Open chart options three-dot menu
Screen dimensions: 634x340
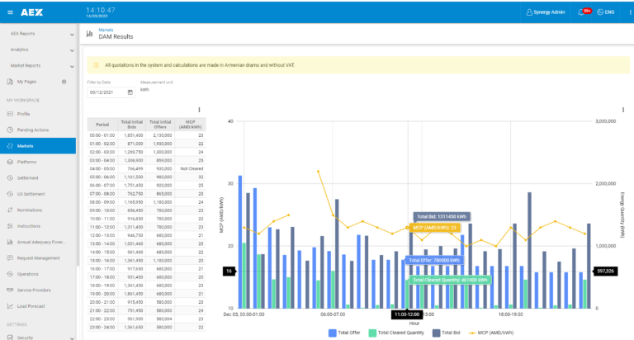(623, 110)
